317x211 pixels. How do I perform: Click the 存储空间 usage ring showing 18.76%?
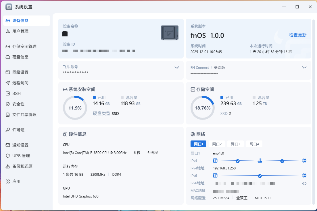(203, 108)
